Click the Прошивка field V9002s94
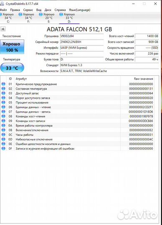This screenshot has width=162, height=225. coord(82,36)
